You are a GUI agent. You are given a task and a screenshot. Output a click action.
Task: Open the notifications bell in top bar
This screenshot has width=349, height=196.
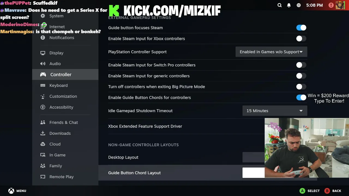[289, 5]
